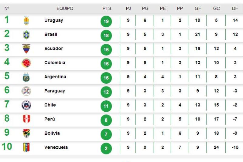The width and height of the screenshot is (243, 162).
Task: Select the Bolivia team crest icon
Action: point(26,133)
